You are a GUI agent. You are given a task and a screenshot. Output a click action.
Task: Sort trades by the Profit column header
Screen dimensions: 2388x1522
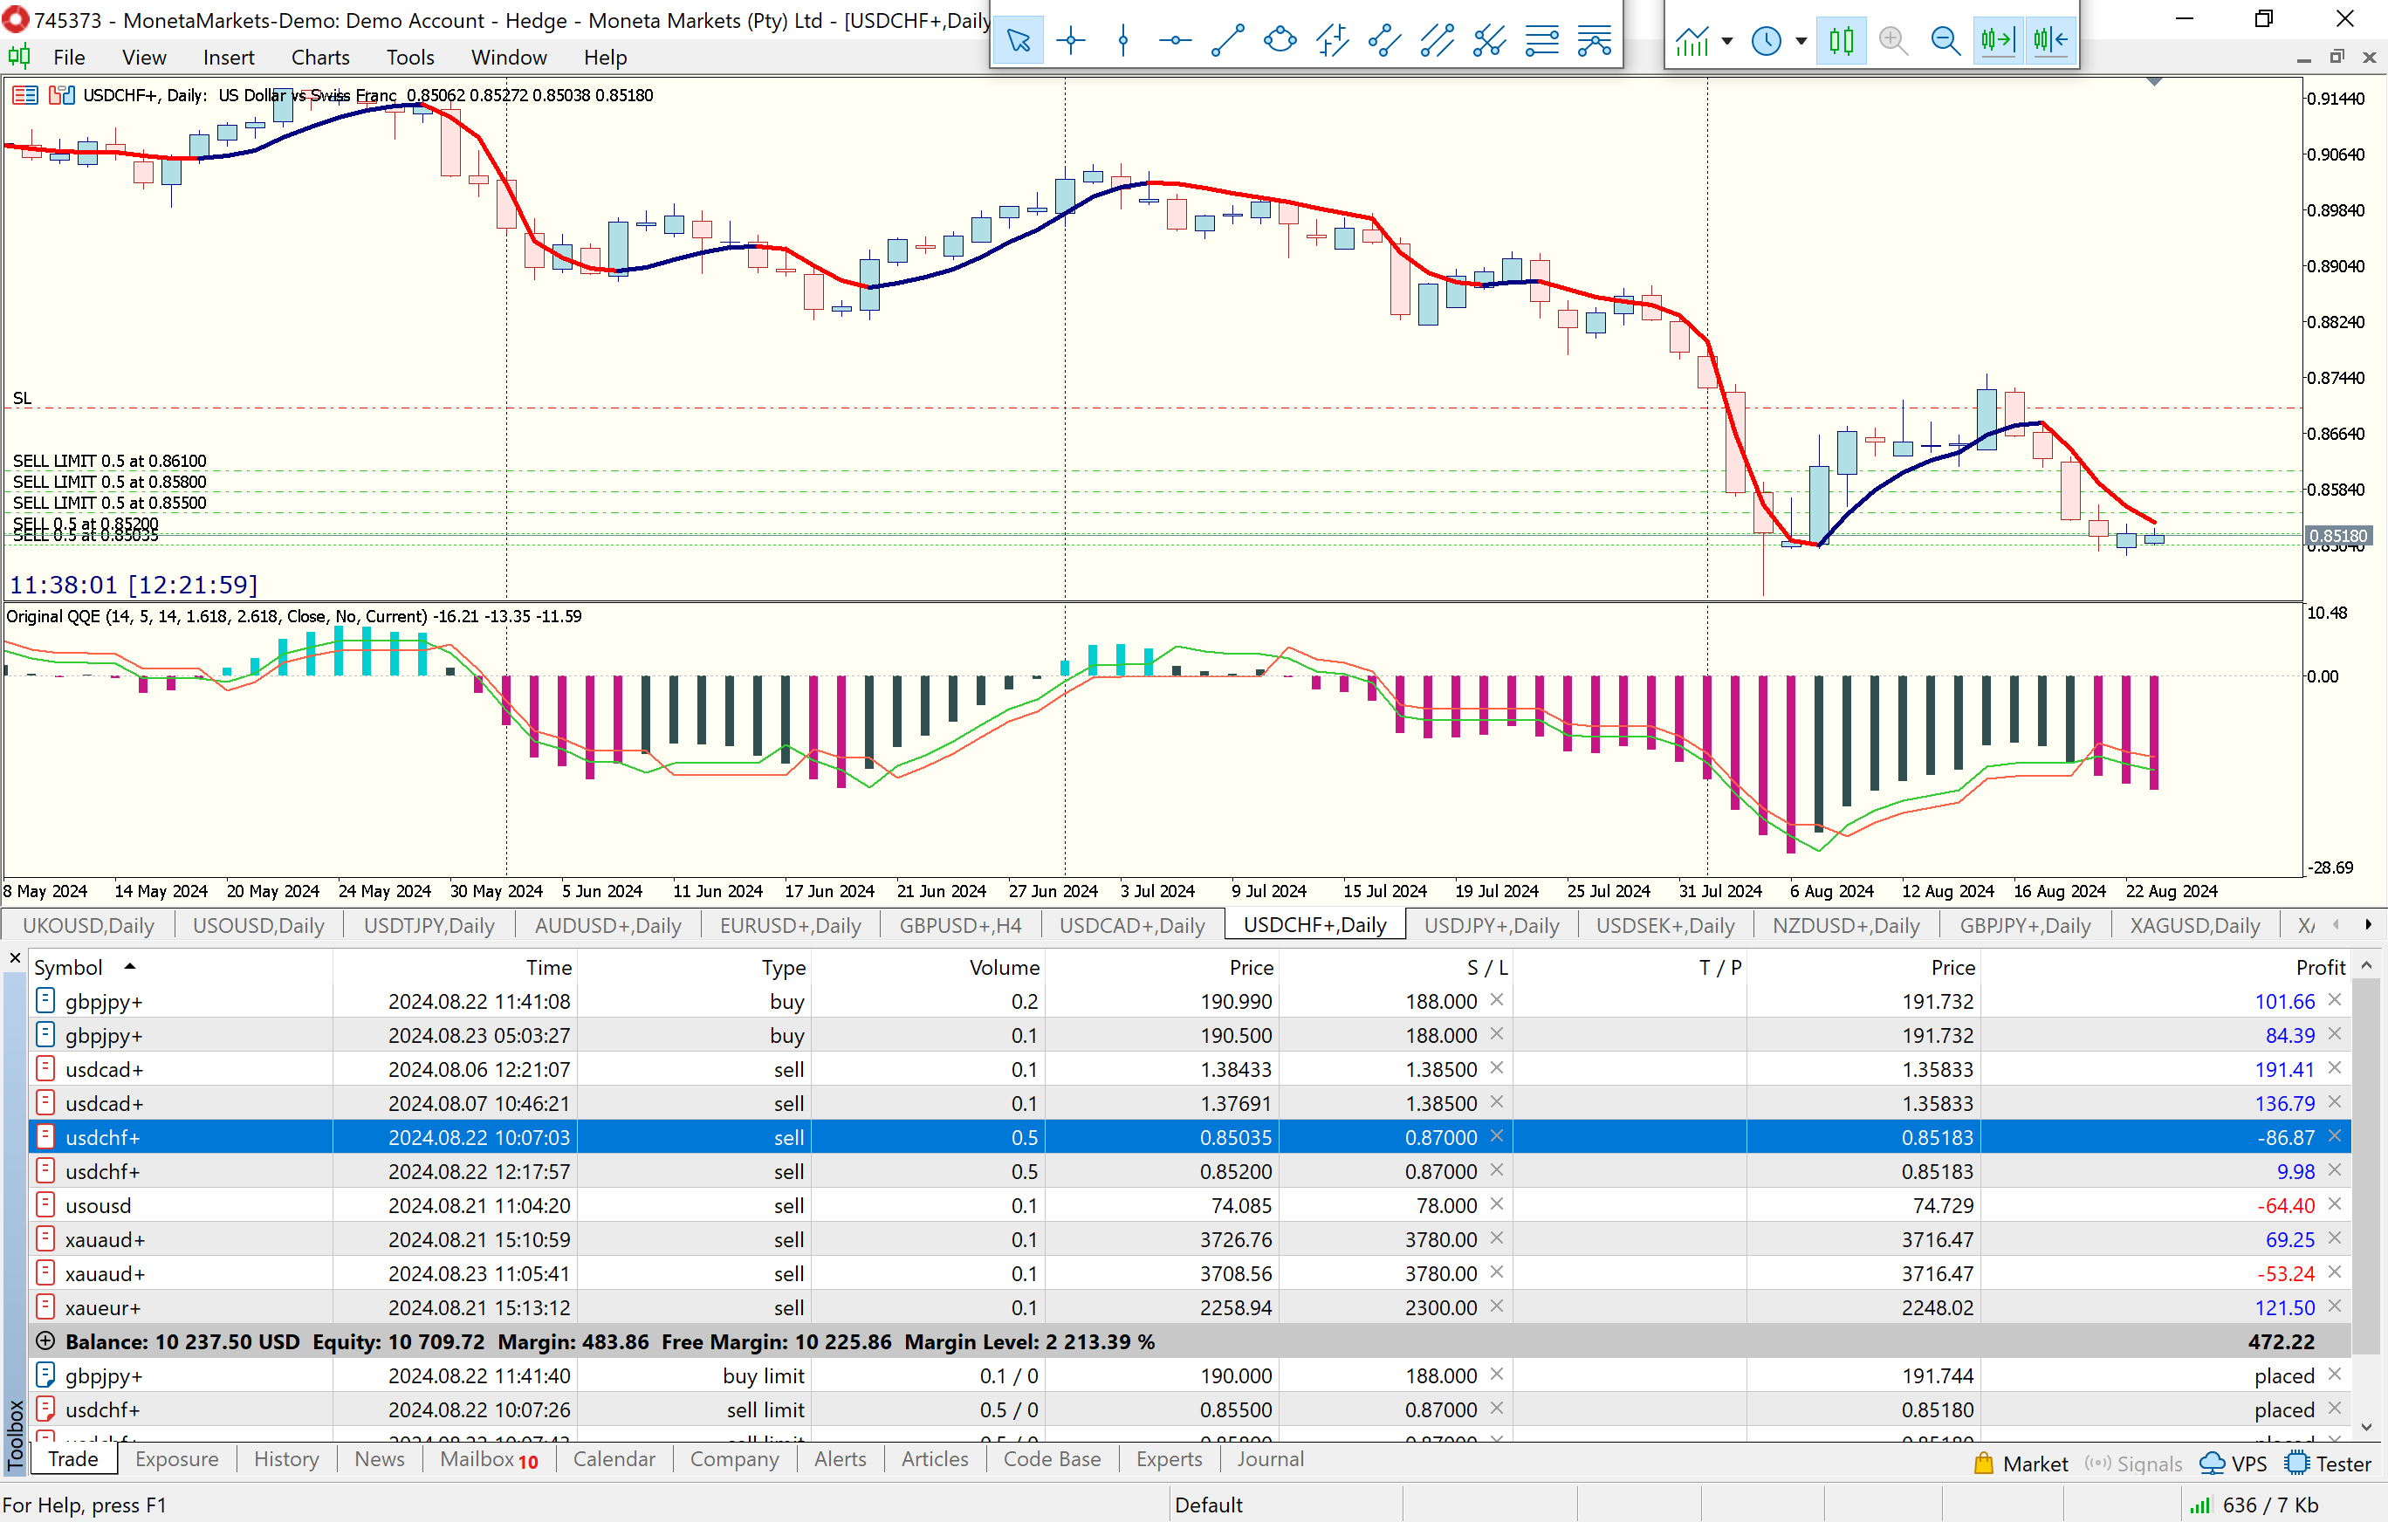(2320, 967)
